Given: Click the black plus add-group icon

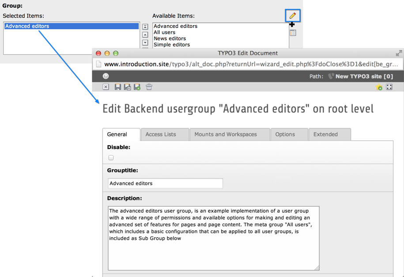Looking at the screenshot, I should [292, 25].
